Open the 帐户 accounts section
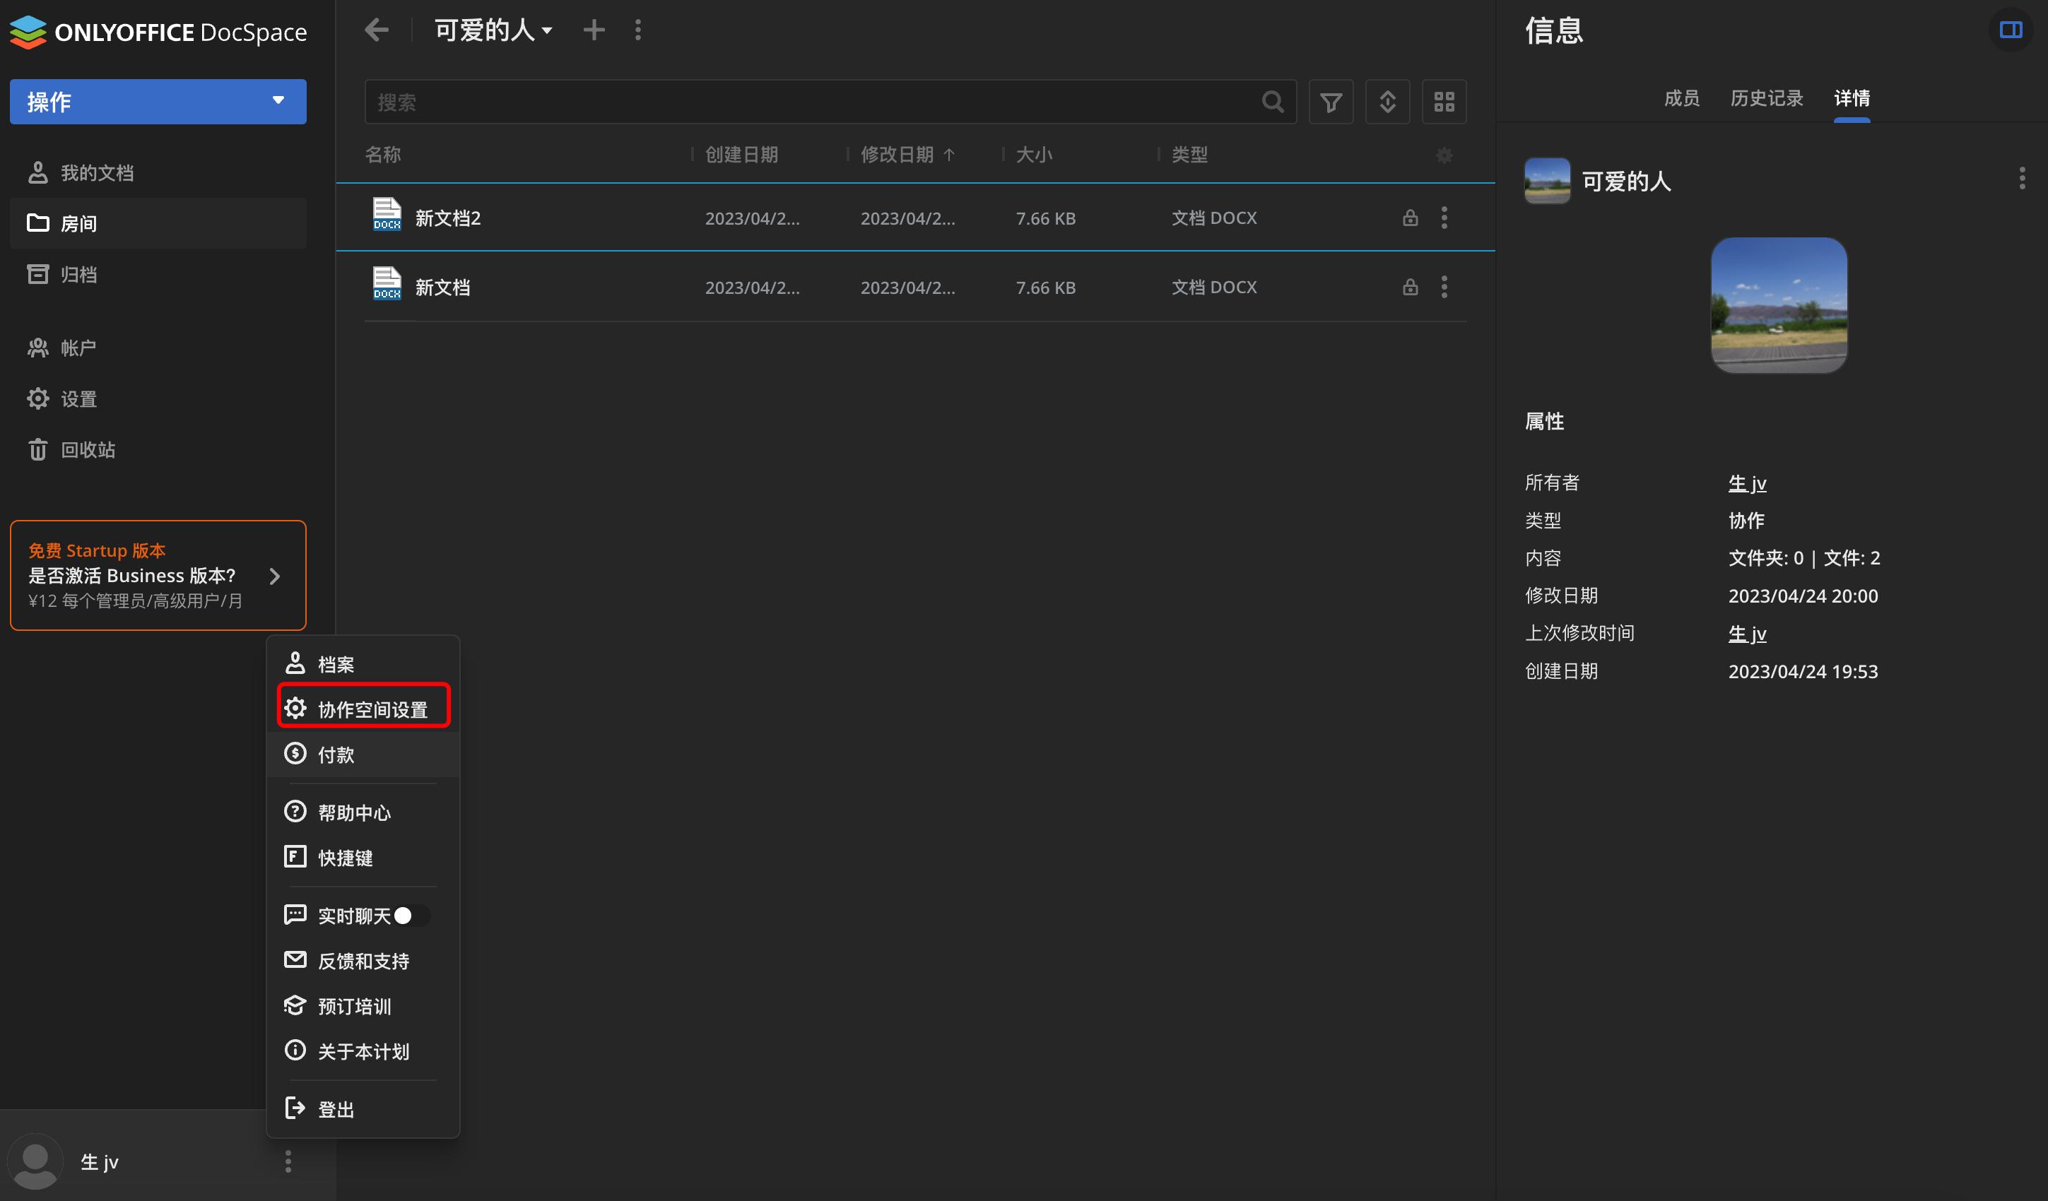Screen dimensions: 2048x1201 [81, 347]
